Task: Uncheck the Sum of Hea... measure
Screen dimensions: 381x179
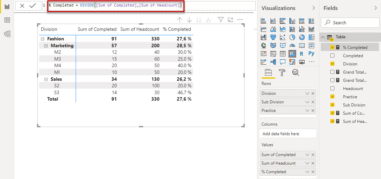Action: tap(332, 121)
